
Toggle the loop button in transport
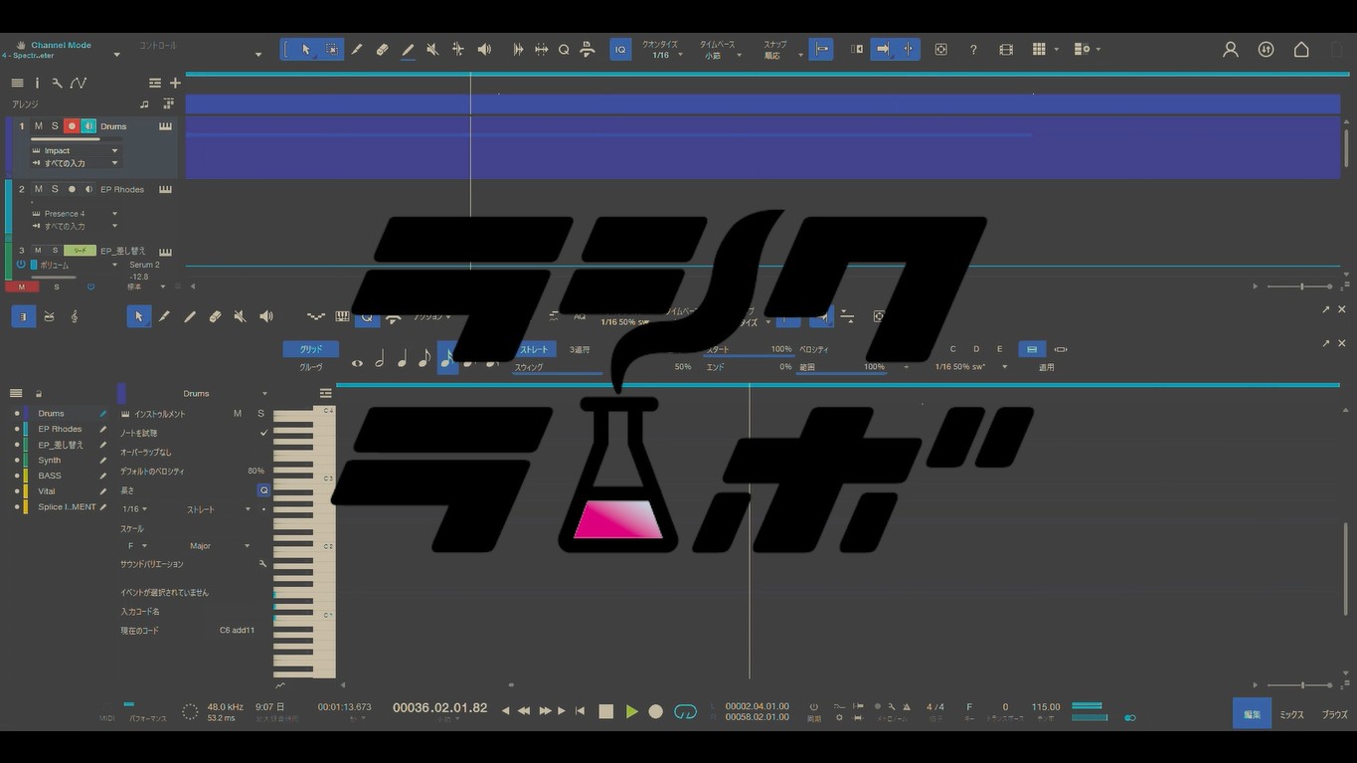point(685,711)
